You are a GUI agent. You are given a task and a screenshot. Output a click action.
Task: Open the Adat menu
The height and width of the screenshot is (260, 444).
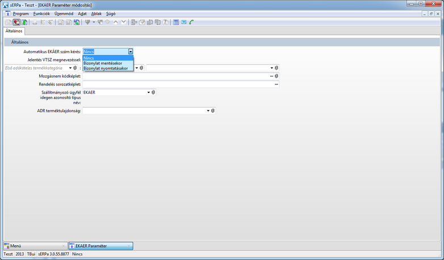tap(82, 14)
